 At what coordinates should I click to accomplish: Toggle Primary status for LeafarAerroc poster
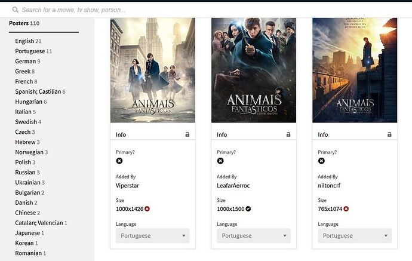point(220,161)
